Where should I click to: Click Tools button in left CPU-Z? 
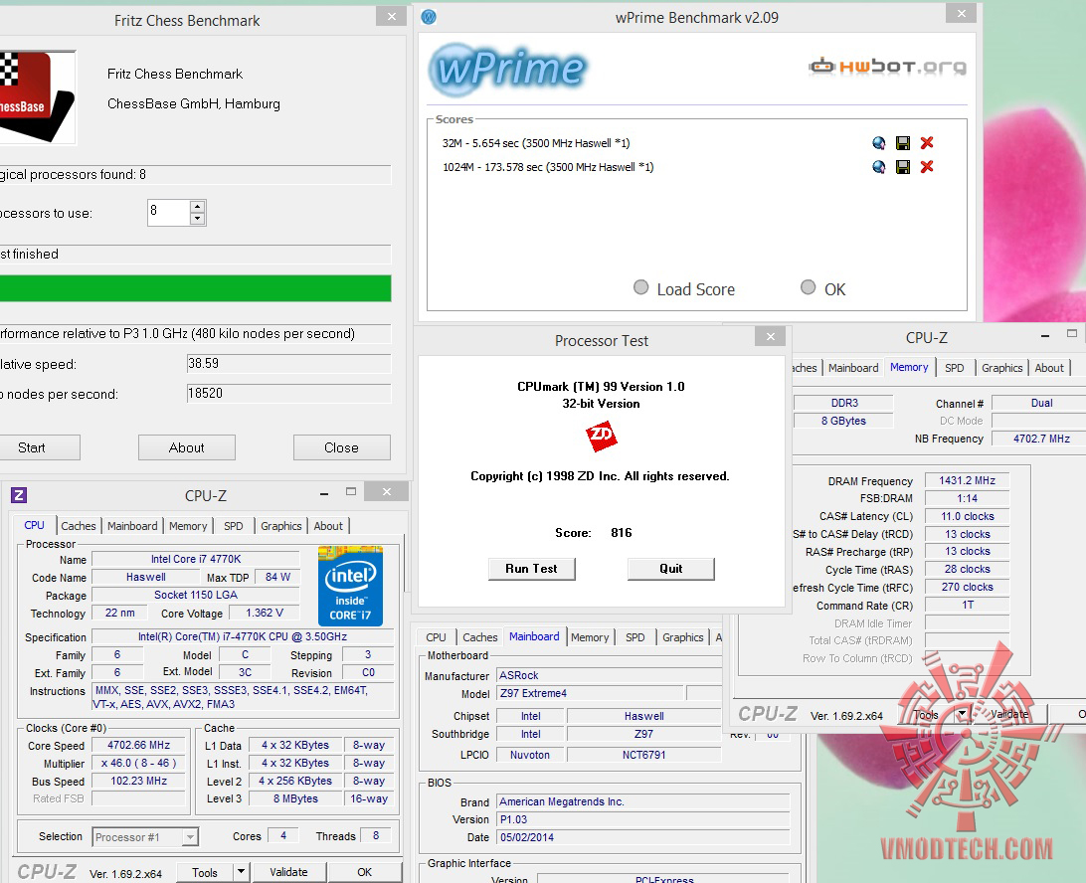click(x=204, y=872)
